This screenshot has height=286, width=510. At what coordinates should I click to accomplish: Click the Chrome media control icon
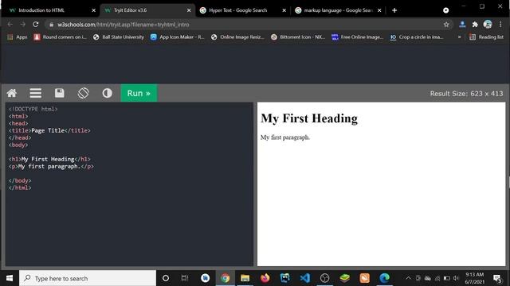tap(446, 10)
